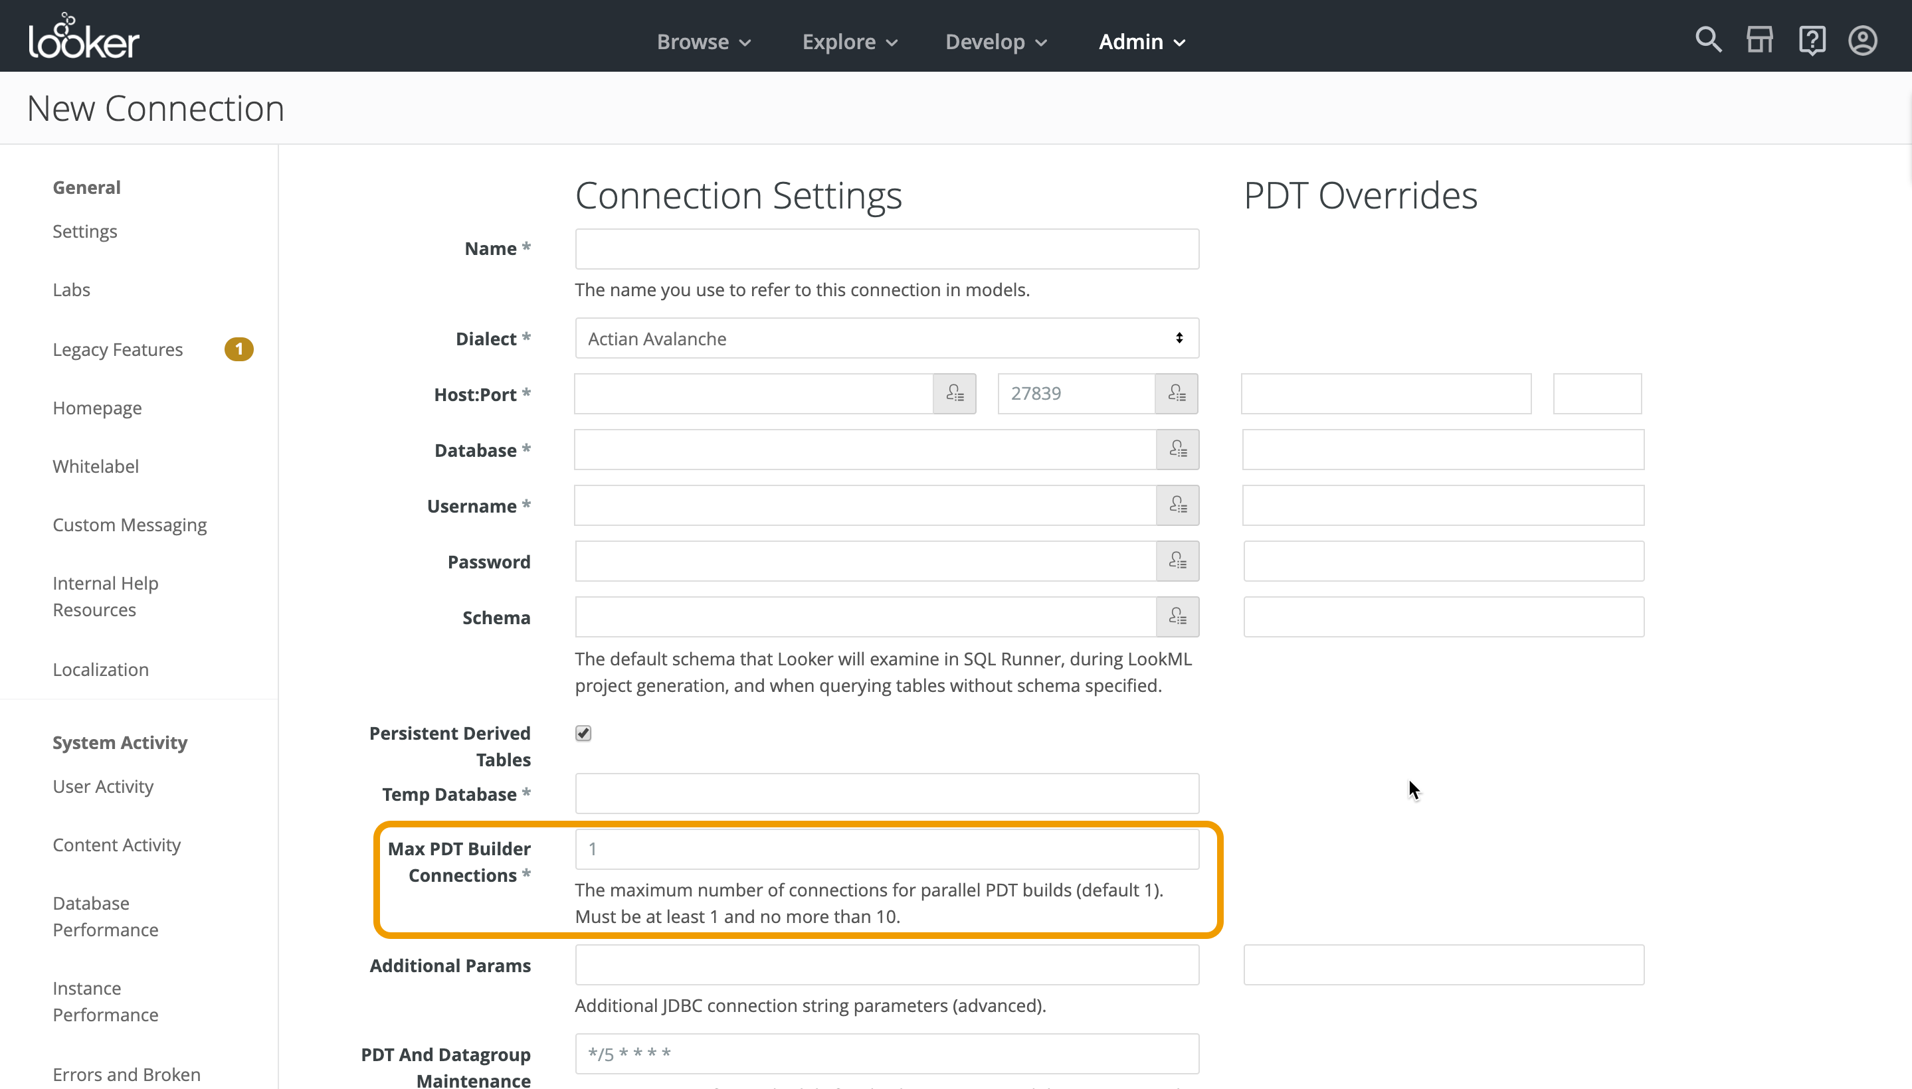Click the search magnifier icon
This screenshot has width=1912, height=1089.
click(x=1707, y=41)
